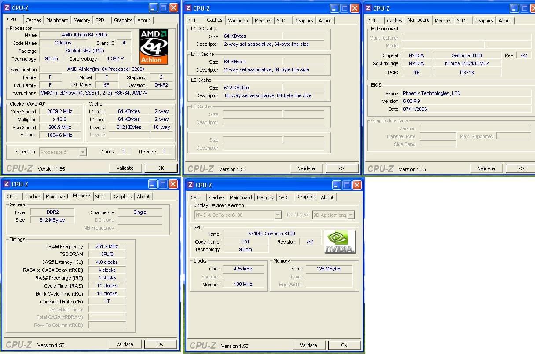The height and width of the screenshot is (354, 535).
Task: Select CPU tab in the Caches window
Action: pyautogui.click(x=193, y=21)
